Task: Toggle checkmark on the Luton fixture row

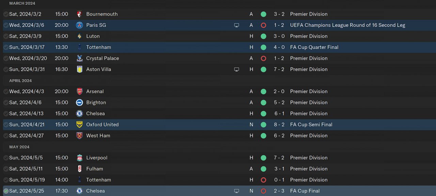Action: [x=6, y=36]
